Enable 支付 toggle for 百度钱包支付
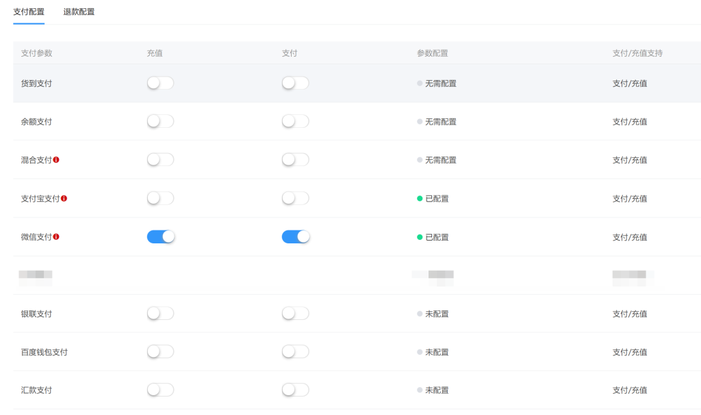The image size is (701, 415). 295,351
